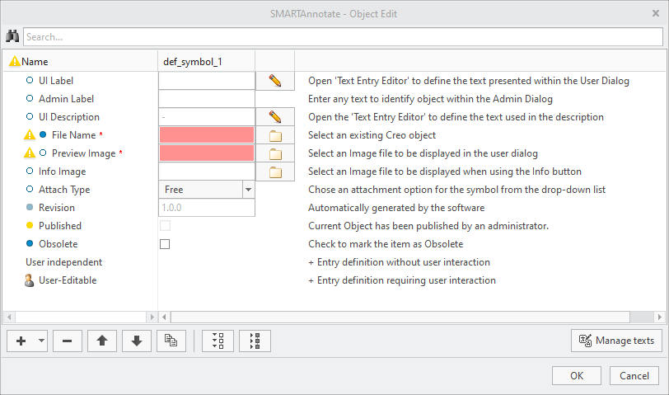Confirm with the OK button
The width and height of the screenshot is (669, 395).
[577, 376]
